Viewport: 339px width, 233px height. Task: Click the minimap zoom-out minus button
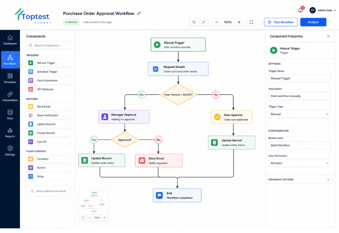tap(90, 218)
